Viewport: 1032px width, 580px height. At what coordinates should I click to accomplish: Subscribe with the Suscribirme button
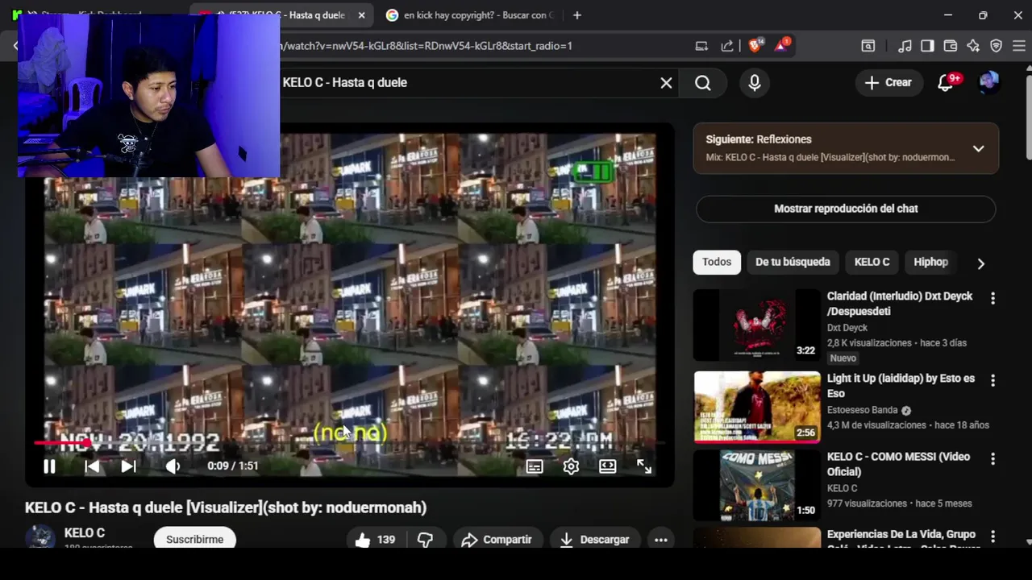(194, 539)
